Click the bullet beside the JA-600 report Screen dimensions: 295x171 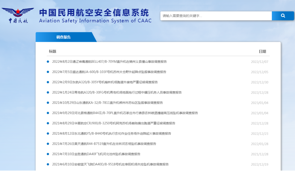tap(48, 72)
